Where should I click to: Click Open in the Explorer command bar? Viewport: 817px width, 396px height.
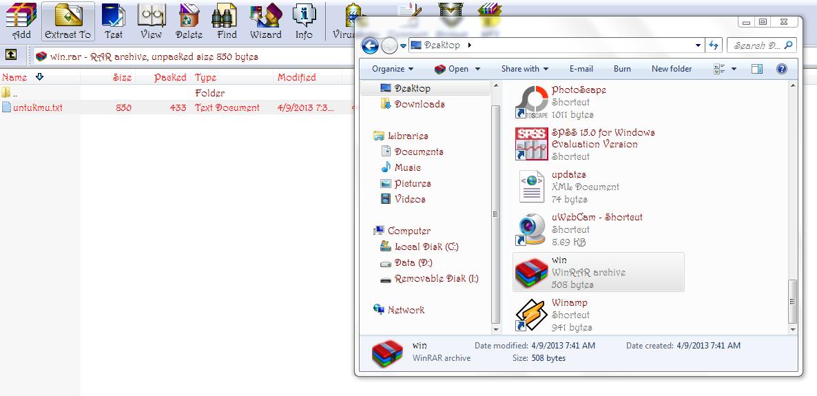pos(452,69)
